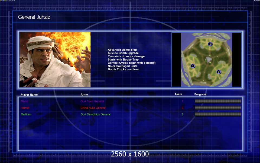Click the "No camouflaged units" line
This screenshot has width=260, height=163.
click(122, 66)
